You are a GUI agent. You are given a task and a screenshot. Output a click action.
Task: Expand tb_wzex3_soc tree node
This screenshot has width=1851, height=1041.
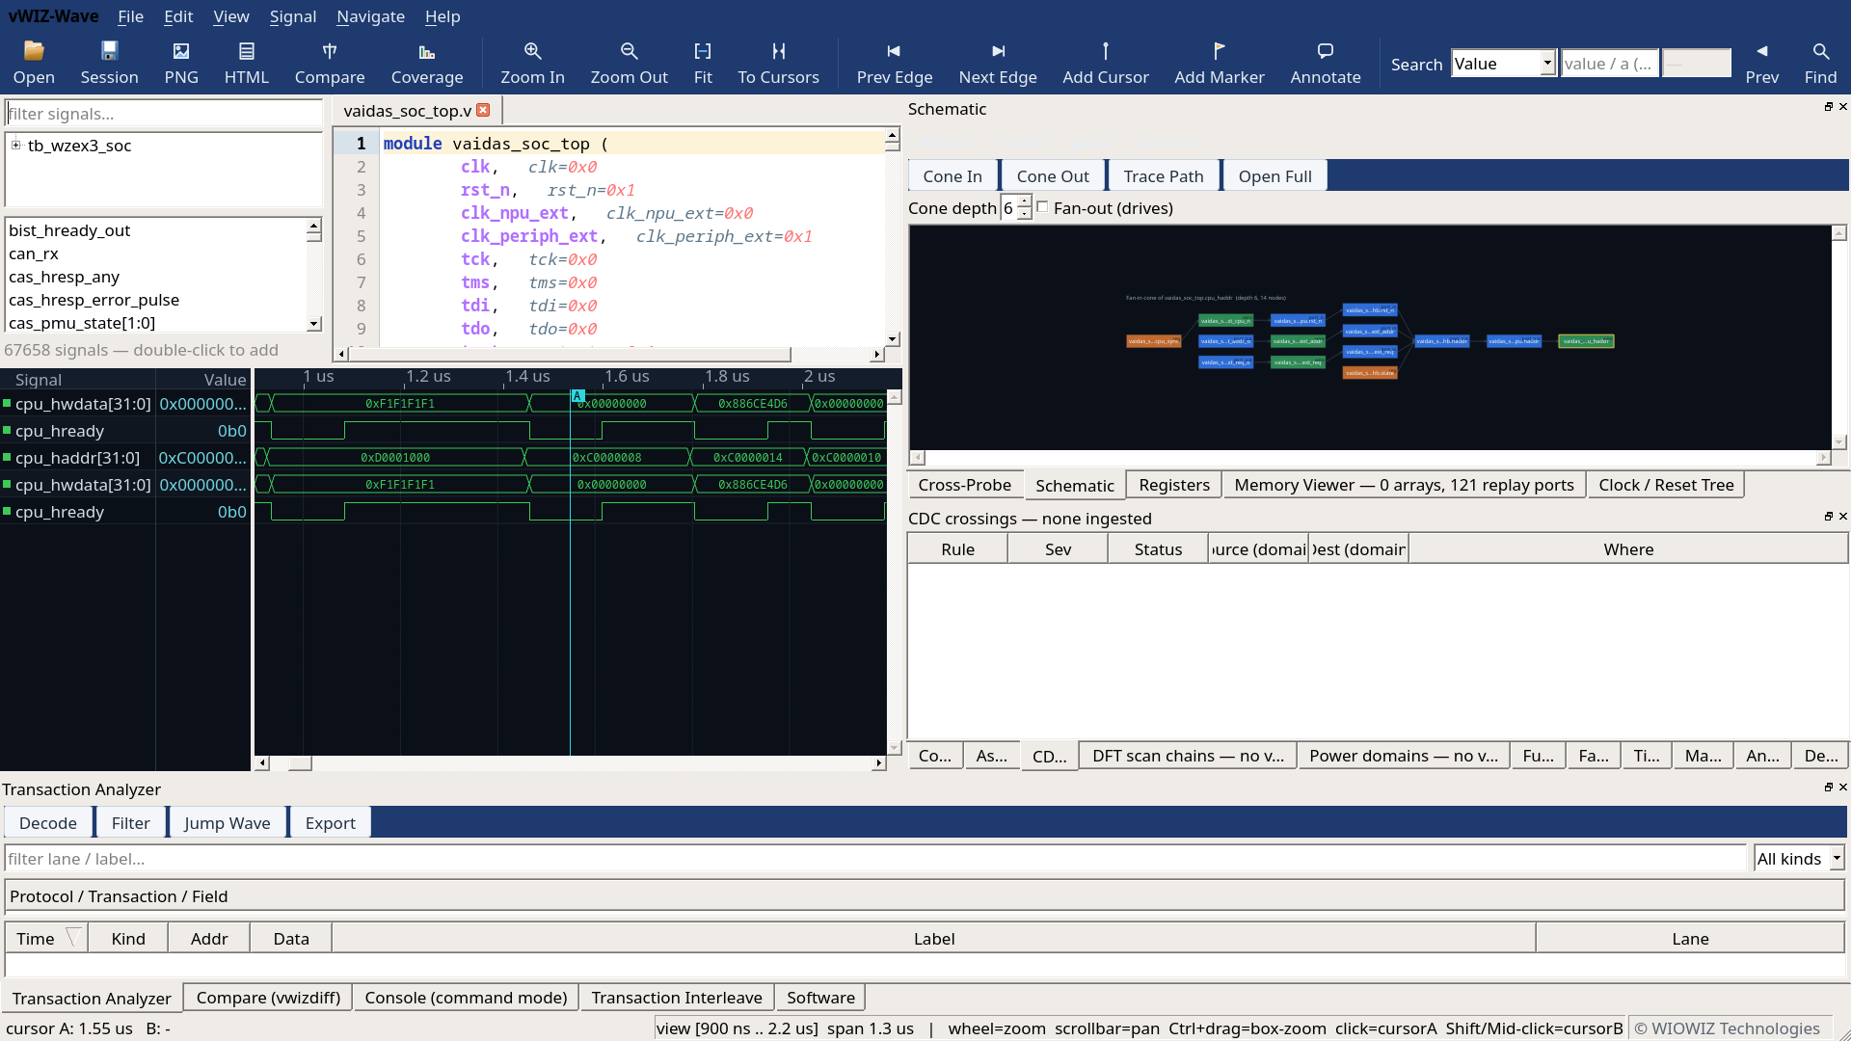(x=16, y=145)
